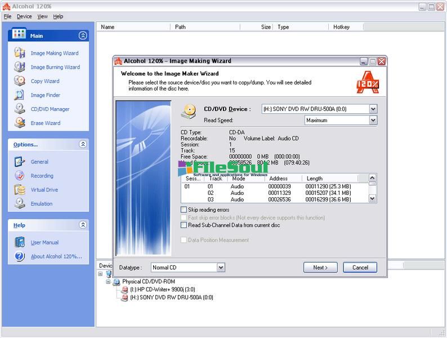Expand the Read Speed dropdown
Viewport: 447px width, 338px height.
373,120
